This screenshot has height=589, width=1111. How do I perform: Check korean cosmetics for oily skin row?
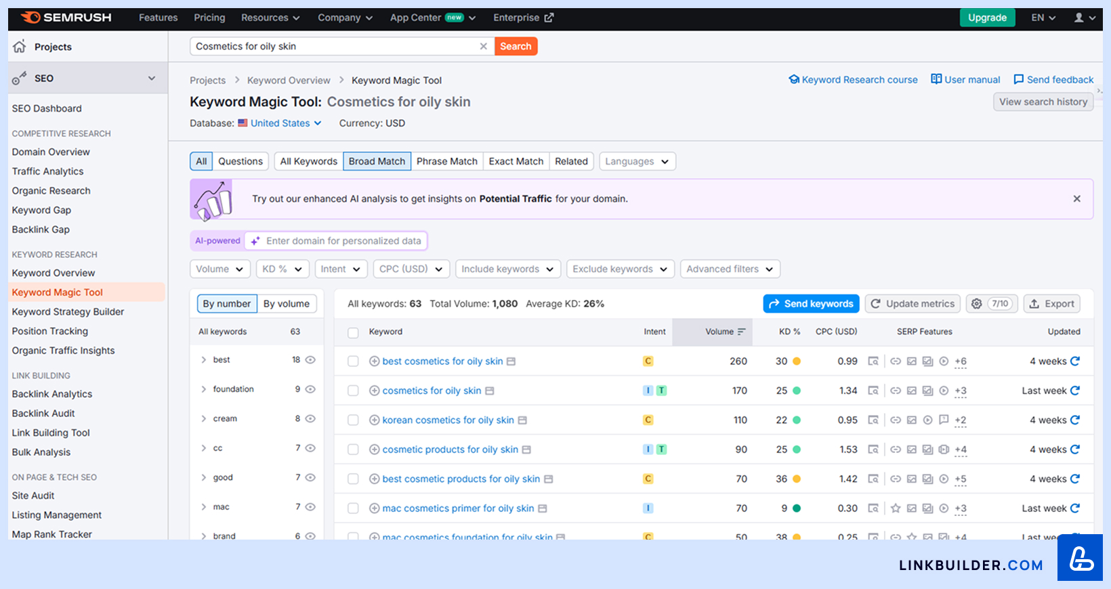point(353,420)
